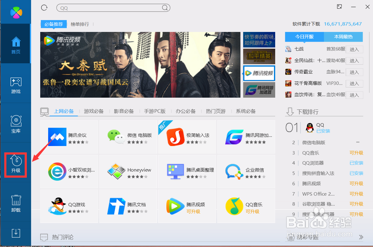Click 进入 next to 七战

pyautogui.click(x=354, y=49)
